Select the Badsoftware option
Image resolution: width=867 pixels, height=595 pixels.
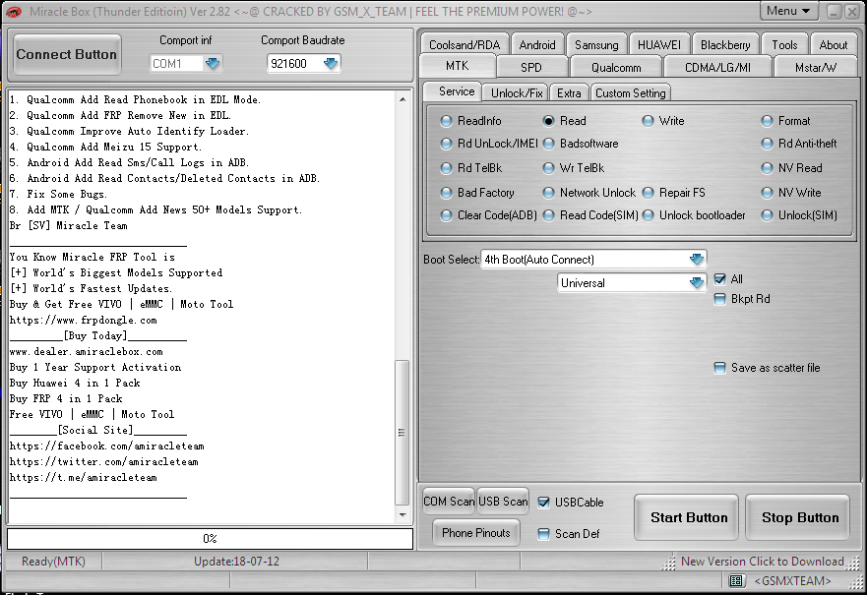click(x=548, y=144)
